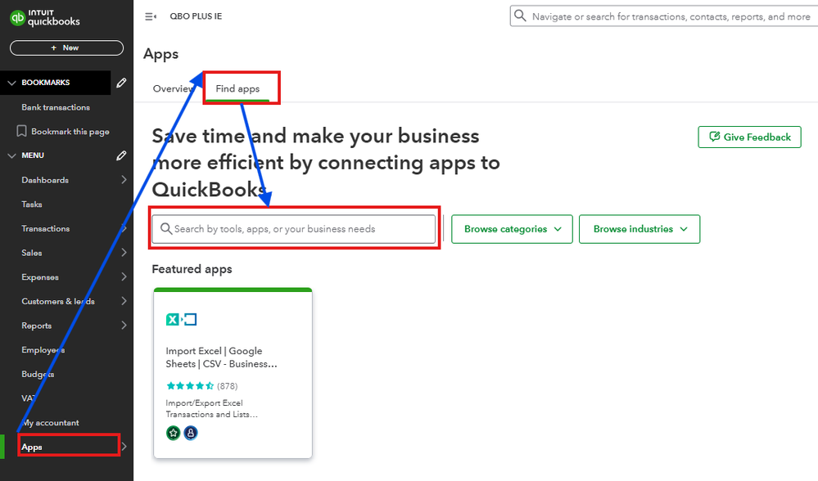Click the Import/Export Excel Transactions description
Screen dimensions: 818x481
coord(211,408)
